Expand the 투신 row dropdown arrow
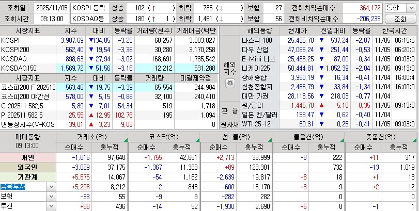 pyautogui.click(x=51, y=206)
